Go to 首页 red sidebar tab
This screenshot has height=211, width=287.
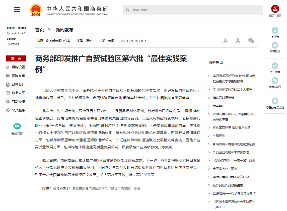tap(16, 58)
